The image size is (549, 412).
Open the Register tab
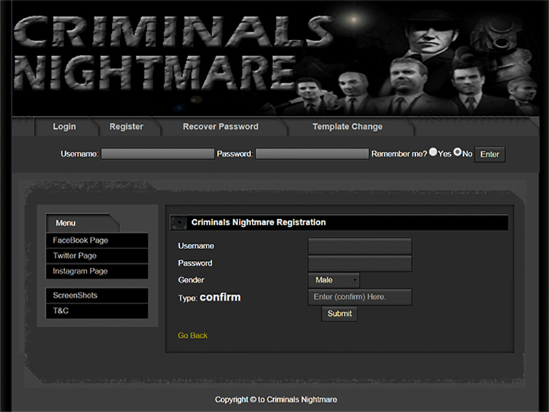pos(126,126)
